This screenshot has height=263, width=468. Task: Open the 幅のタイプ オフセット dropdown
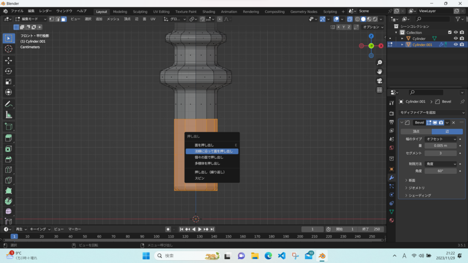tap(441, 139)
